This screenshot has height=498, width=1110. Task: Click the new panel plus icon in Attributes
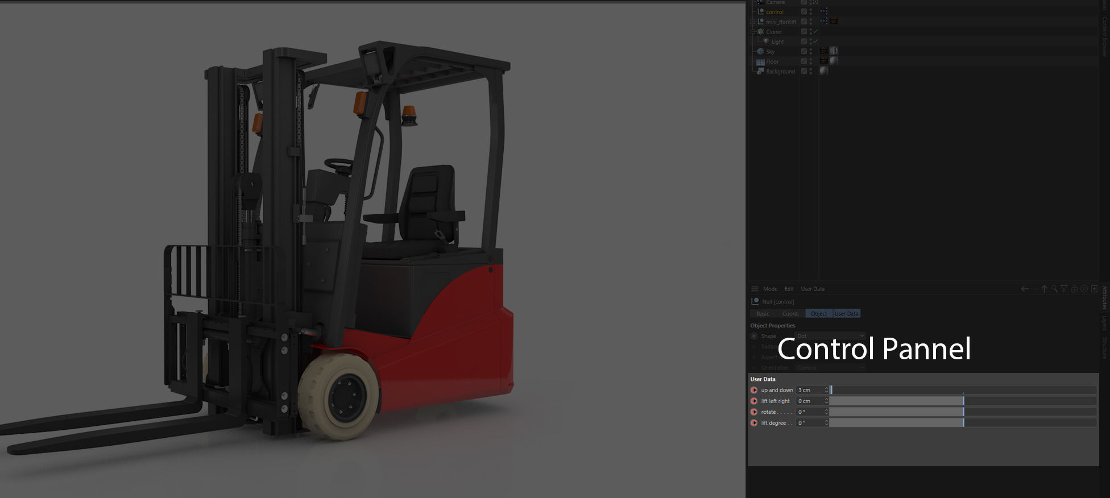1094,289
